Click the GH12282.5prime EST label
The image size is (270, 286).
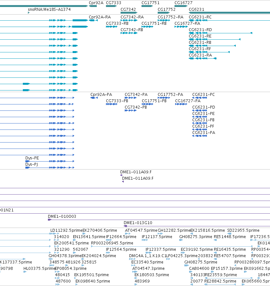point(174,230)
